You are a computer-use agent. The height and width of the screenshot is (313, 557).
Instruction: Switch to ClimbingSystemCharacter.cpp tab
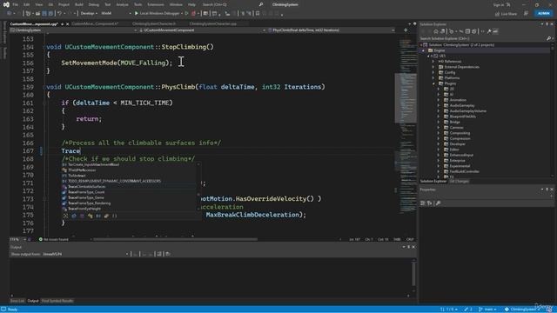tap(212, 24)
